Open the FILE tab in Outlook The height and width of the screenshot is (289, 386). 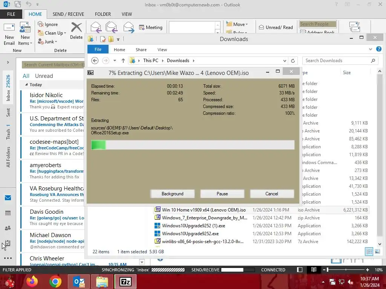[x=11, y=14]
